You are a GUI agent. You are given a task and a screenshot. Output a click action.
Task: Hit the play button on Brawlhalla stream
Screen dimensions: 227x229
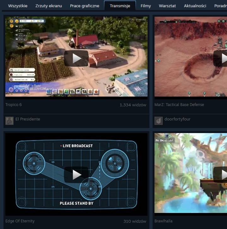(x=221, y=175)
